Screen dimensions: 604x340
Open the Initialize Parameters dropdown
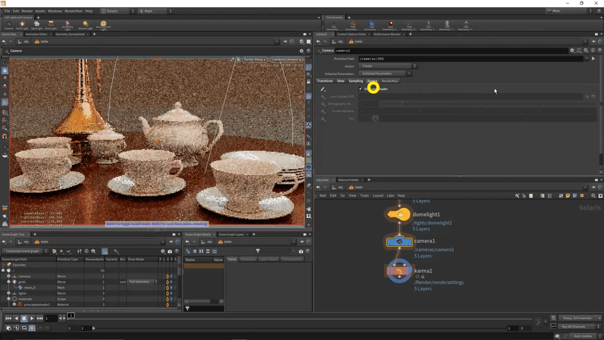coord(385,74)
